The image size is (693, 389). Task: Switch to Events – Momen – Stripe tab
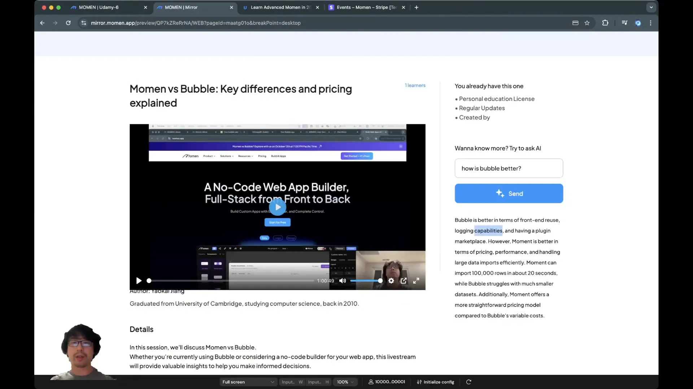pyautogui.click(x=366, y=7)
